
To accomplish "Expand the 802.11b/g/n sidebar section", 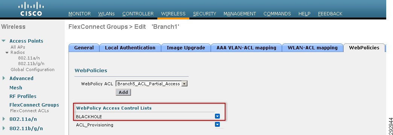I will point(3,129).
